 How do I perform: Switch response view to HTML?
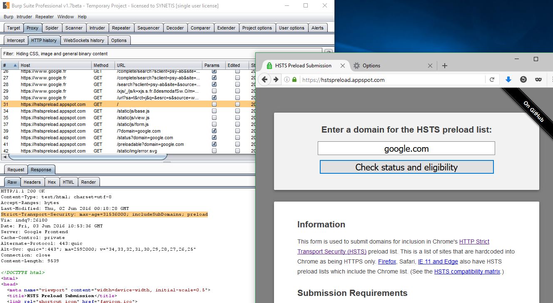point(68,182)
